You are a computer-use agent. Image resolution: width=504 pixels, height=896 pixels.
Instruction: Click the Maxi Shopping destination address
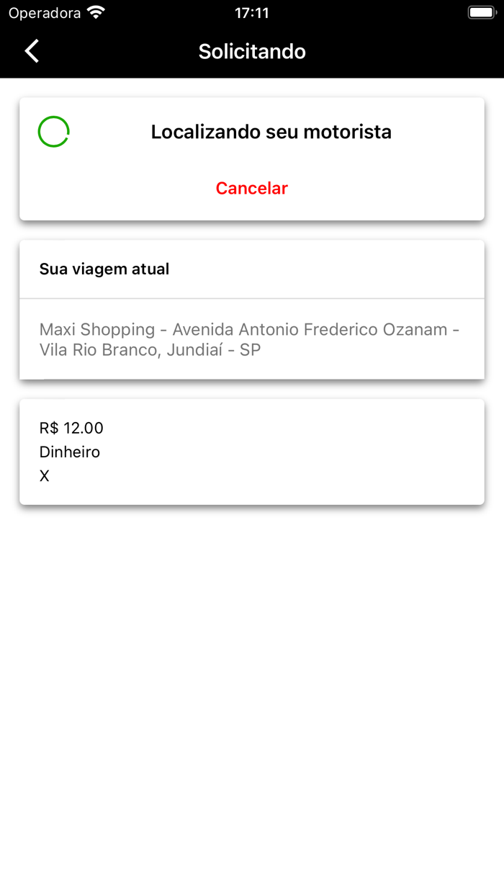(251, 339)
